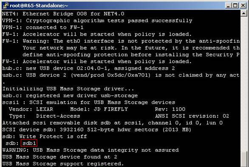The height and width of the screenshot is (167, 249).
Task: Close the root@R65-Standalone terminal session
Action: click(243, 6)
